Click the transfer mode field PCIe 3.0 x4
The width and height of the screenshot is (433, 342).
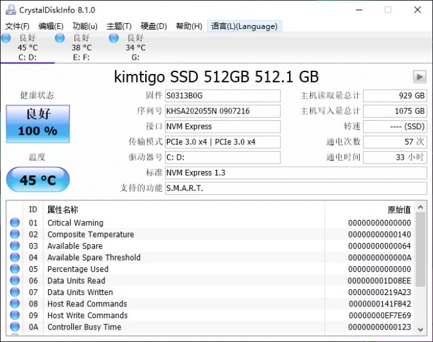coord(223,142)
